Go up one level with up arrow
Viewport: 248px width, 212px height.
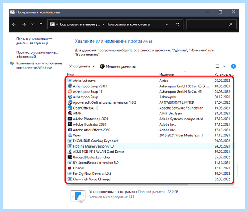[x=41, y=24]
